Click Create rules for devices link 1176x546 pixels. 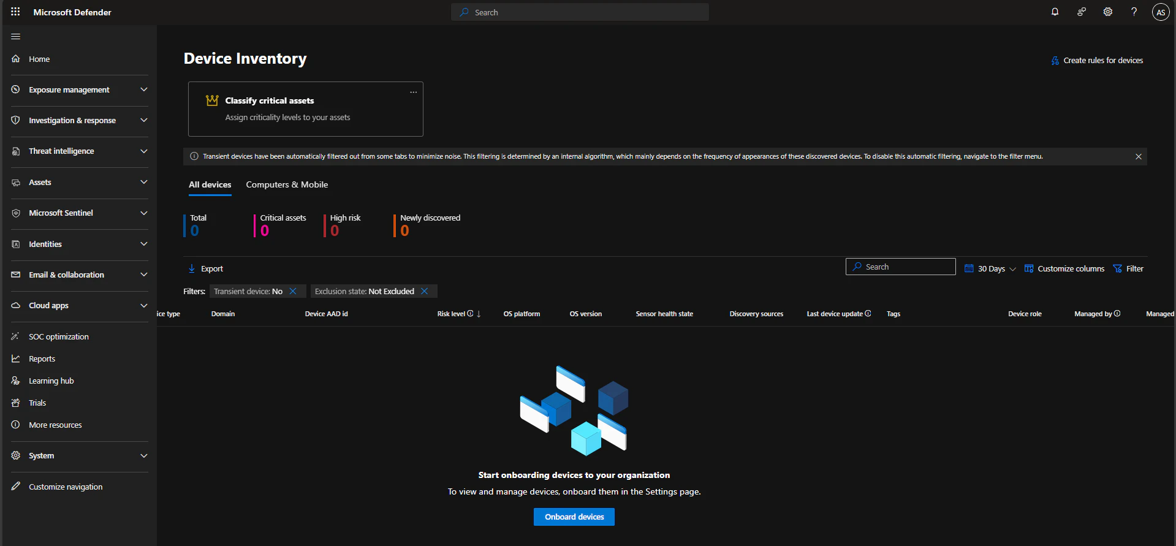tap(1097, 60)
